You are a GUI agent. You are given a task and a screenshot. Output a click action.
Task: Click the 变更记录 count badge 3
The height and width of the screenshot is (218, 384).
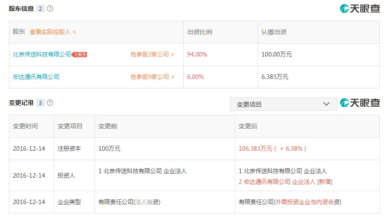(40, 103)
